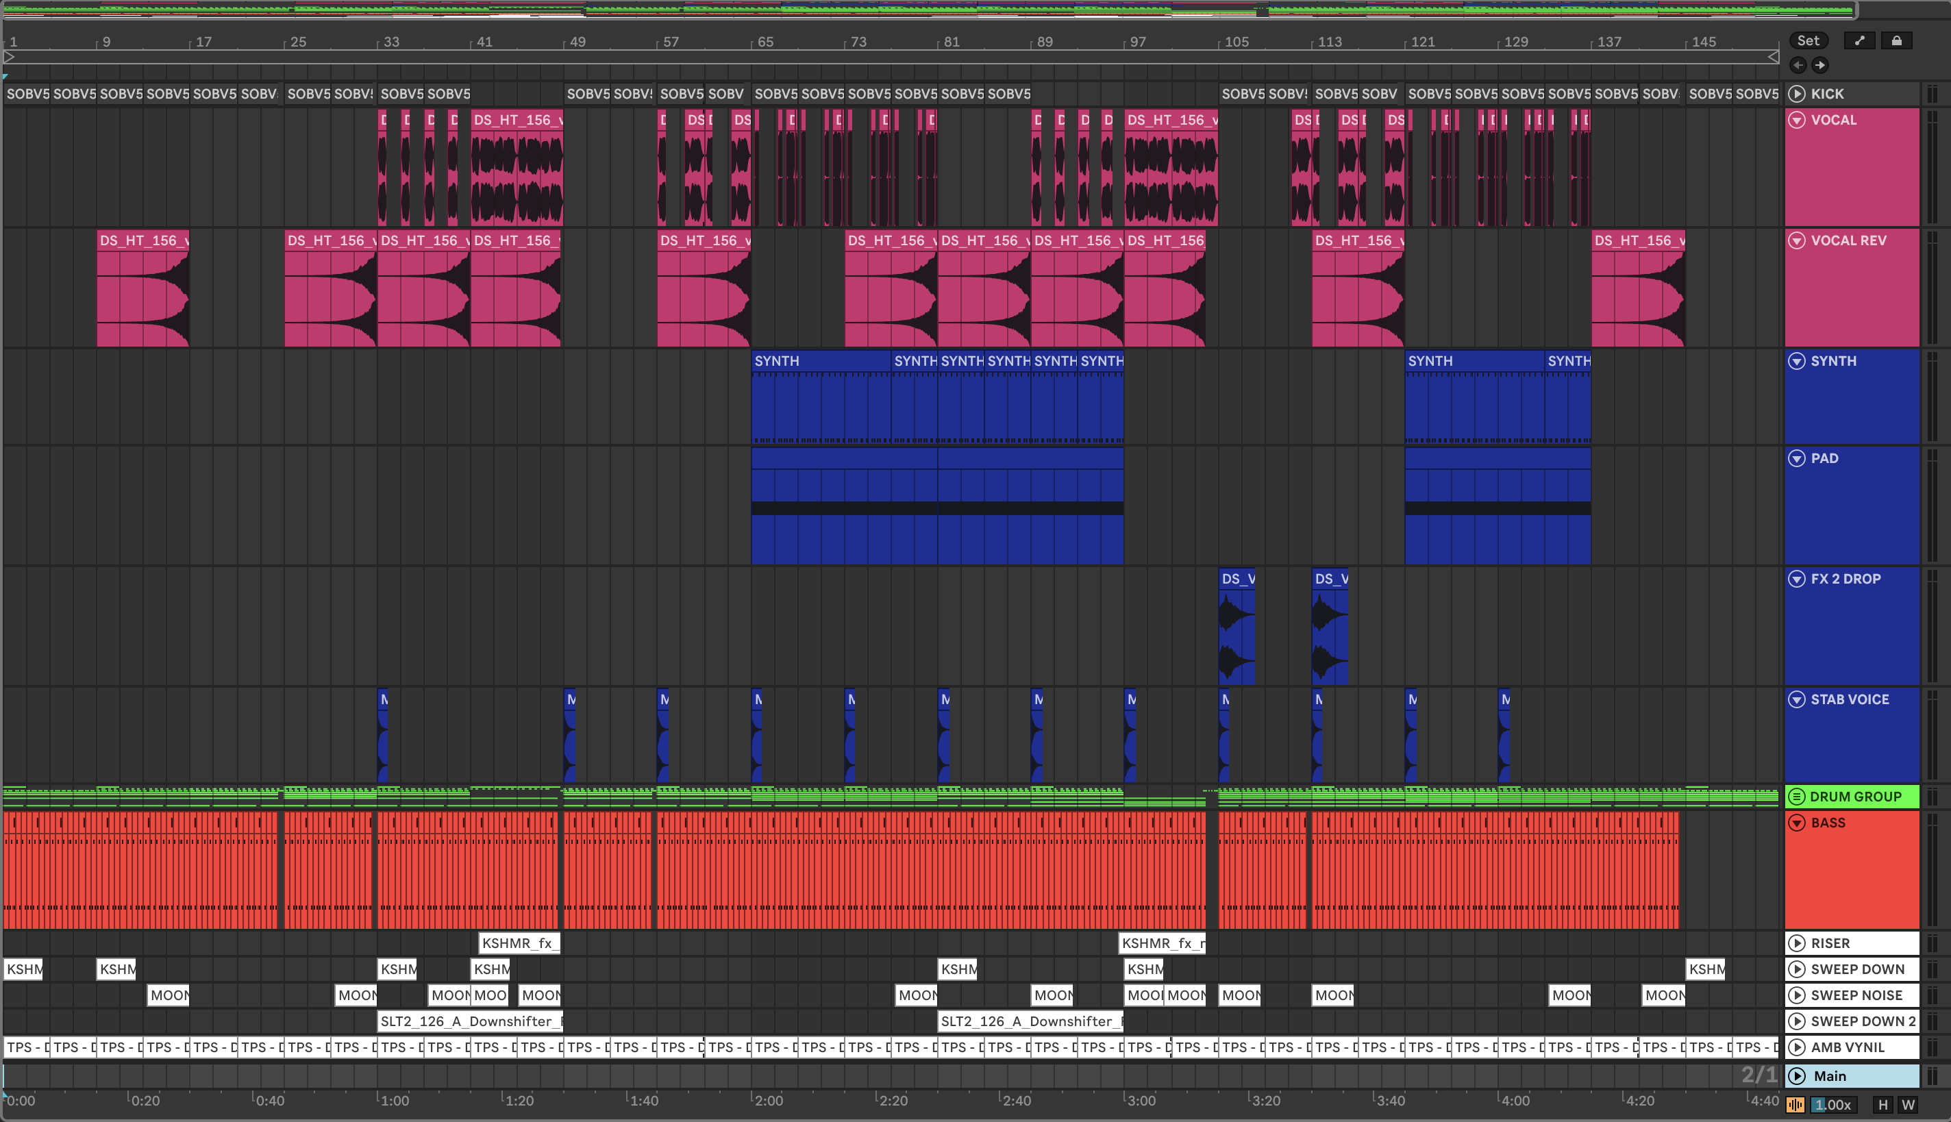
Task: Toggle the optimize arrangement width W button
Action: click(1908, 1105)
